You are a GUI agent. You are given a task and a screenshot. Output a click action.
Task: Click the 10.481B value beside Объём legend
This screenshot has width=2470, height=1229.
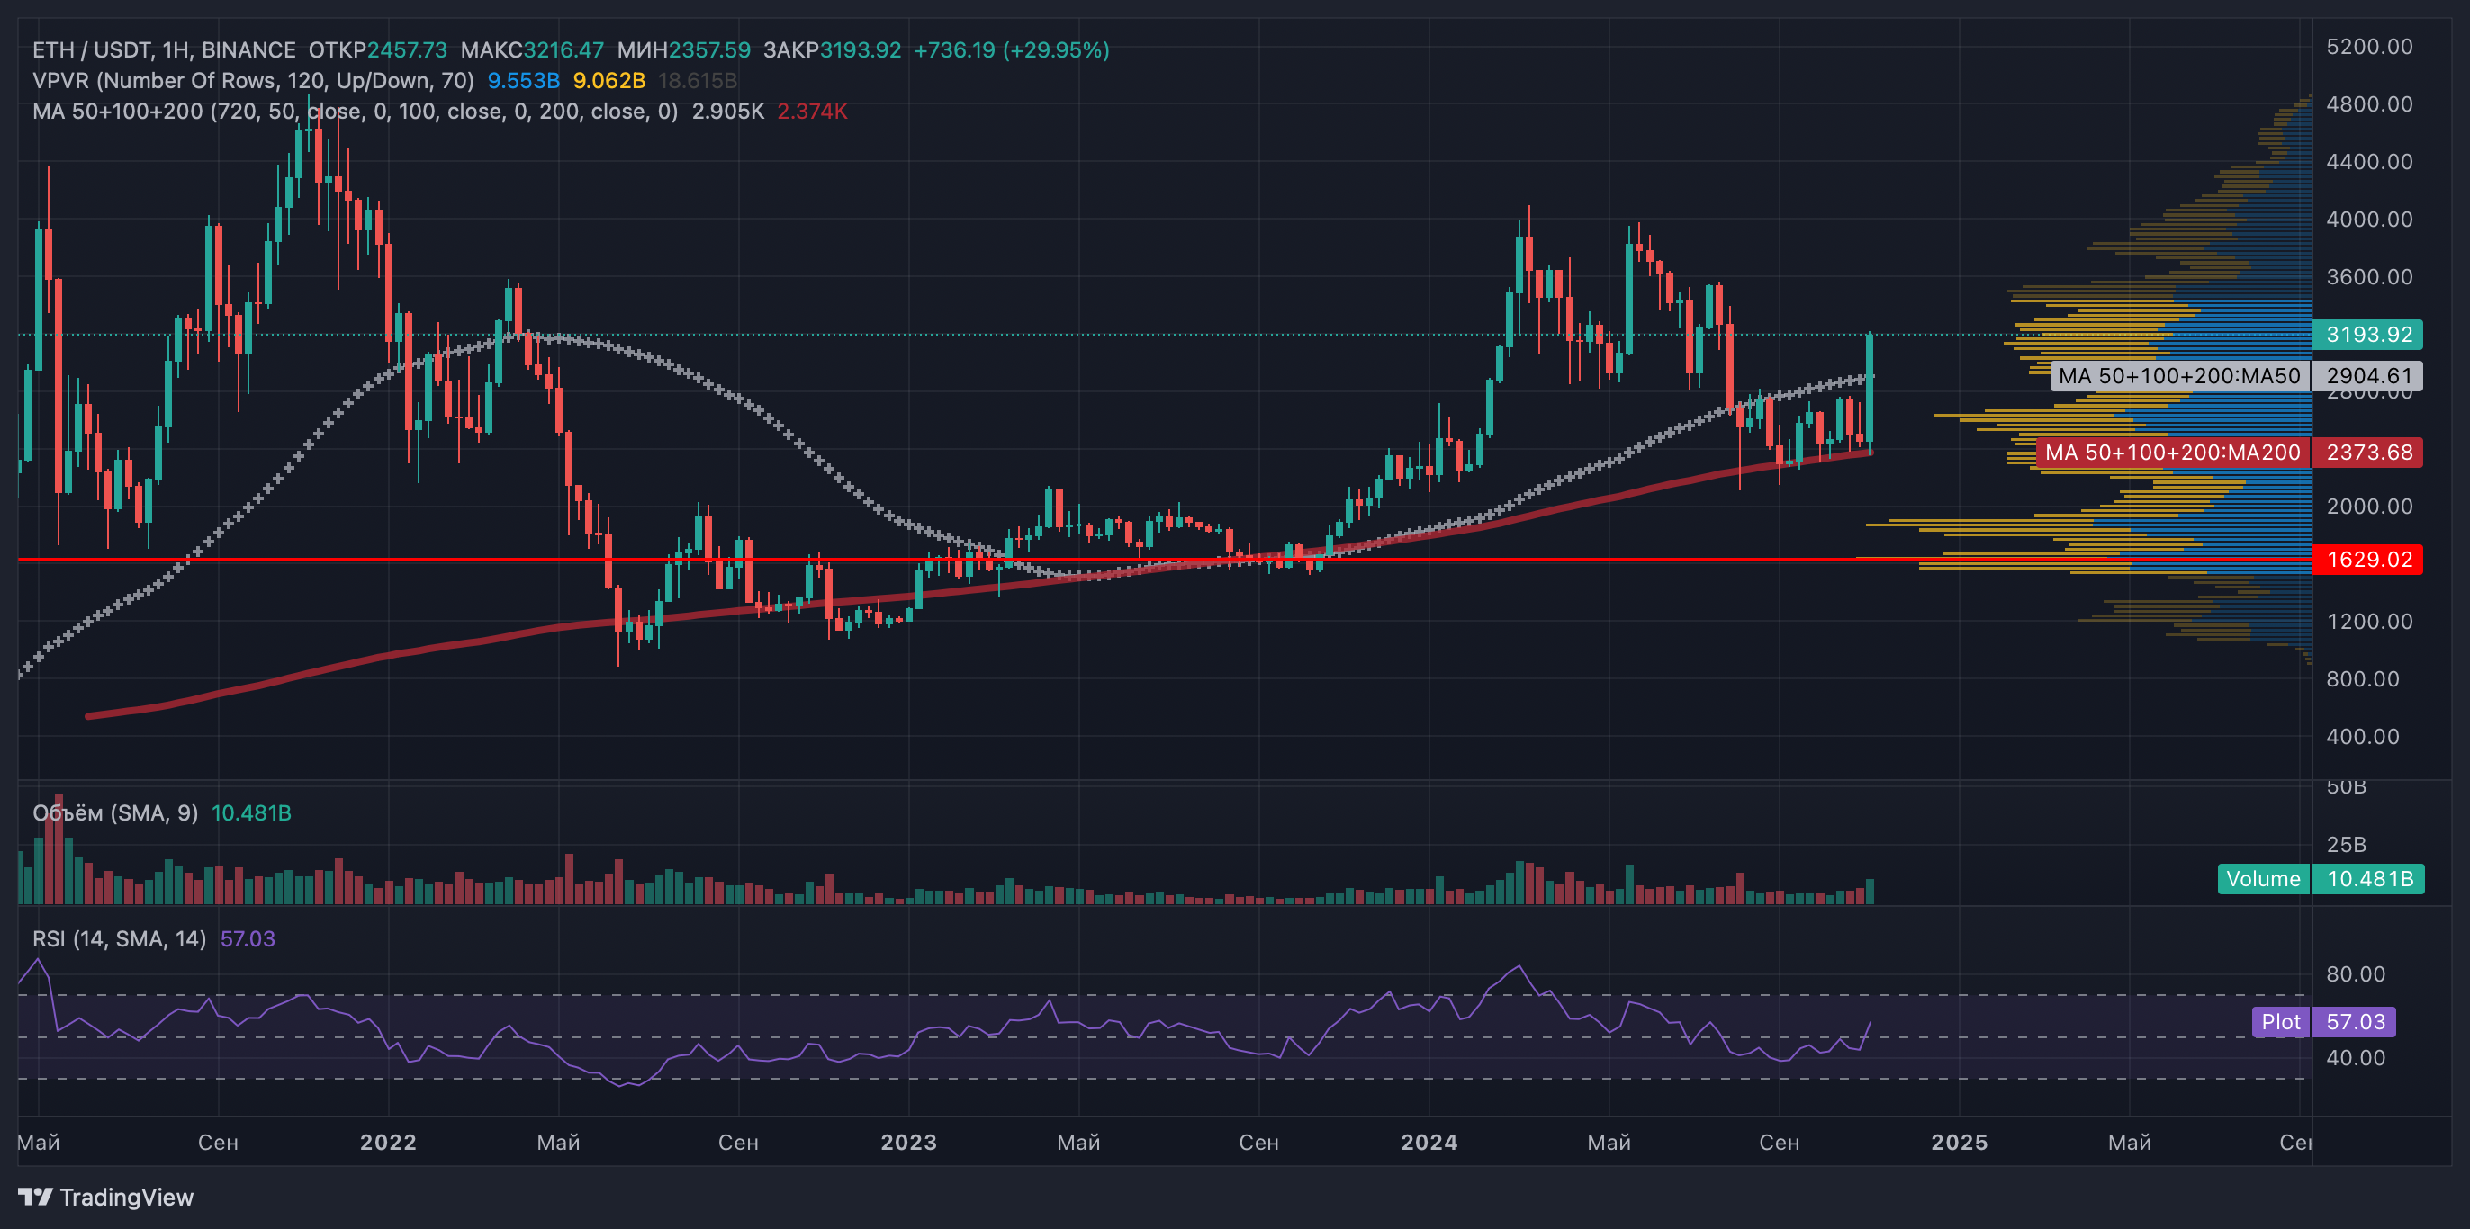[251, 813]
